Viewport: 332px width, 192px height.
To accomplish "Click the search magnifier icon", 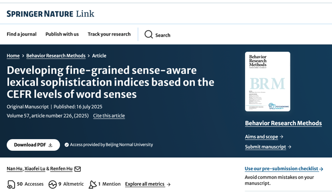I will point(149,34).
